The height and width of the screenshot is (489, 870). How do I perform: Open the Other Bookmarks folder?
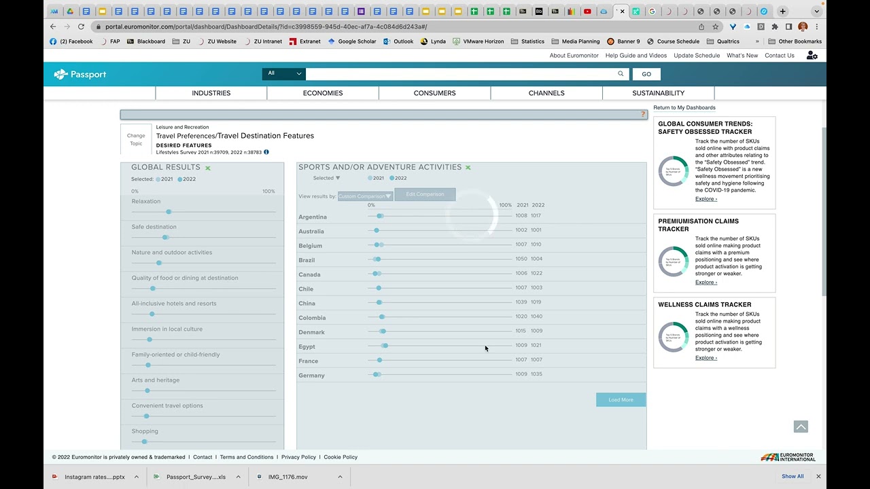tap(795, 41)
